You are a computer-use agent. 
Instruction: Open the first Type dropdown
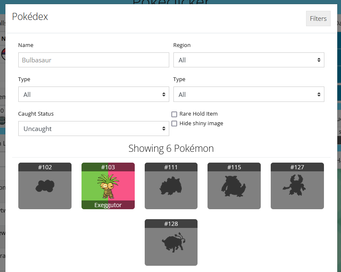94,94
